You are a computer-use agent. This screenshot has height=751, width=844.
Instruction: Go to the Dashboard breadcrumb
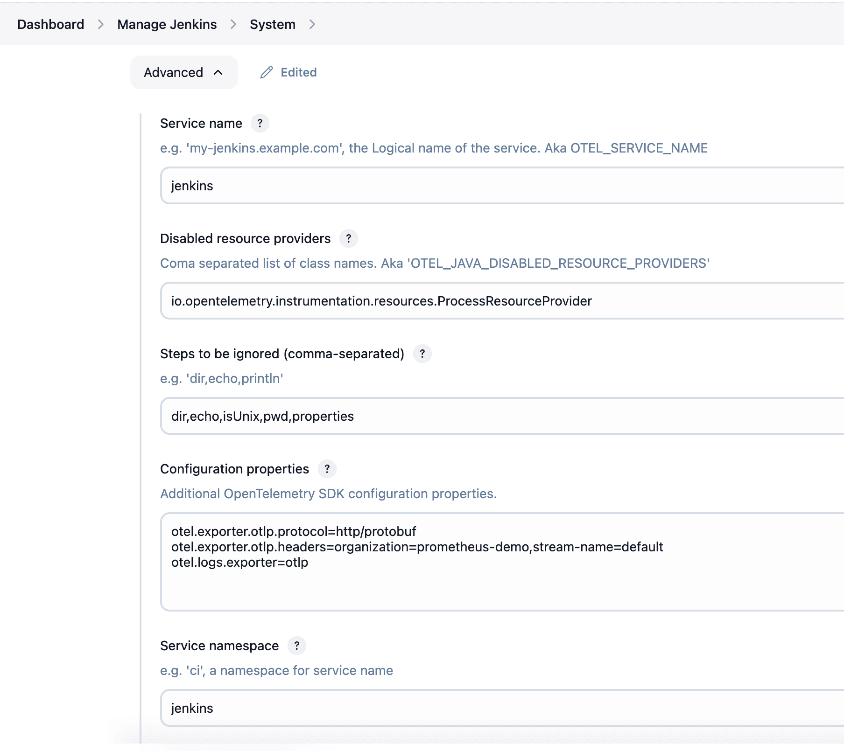point(50,24)
